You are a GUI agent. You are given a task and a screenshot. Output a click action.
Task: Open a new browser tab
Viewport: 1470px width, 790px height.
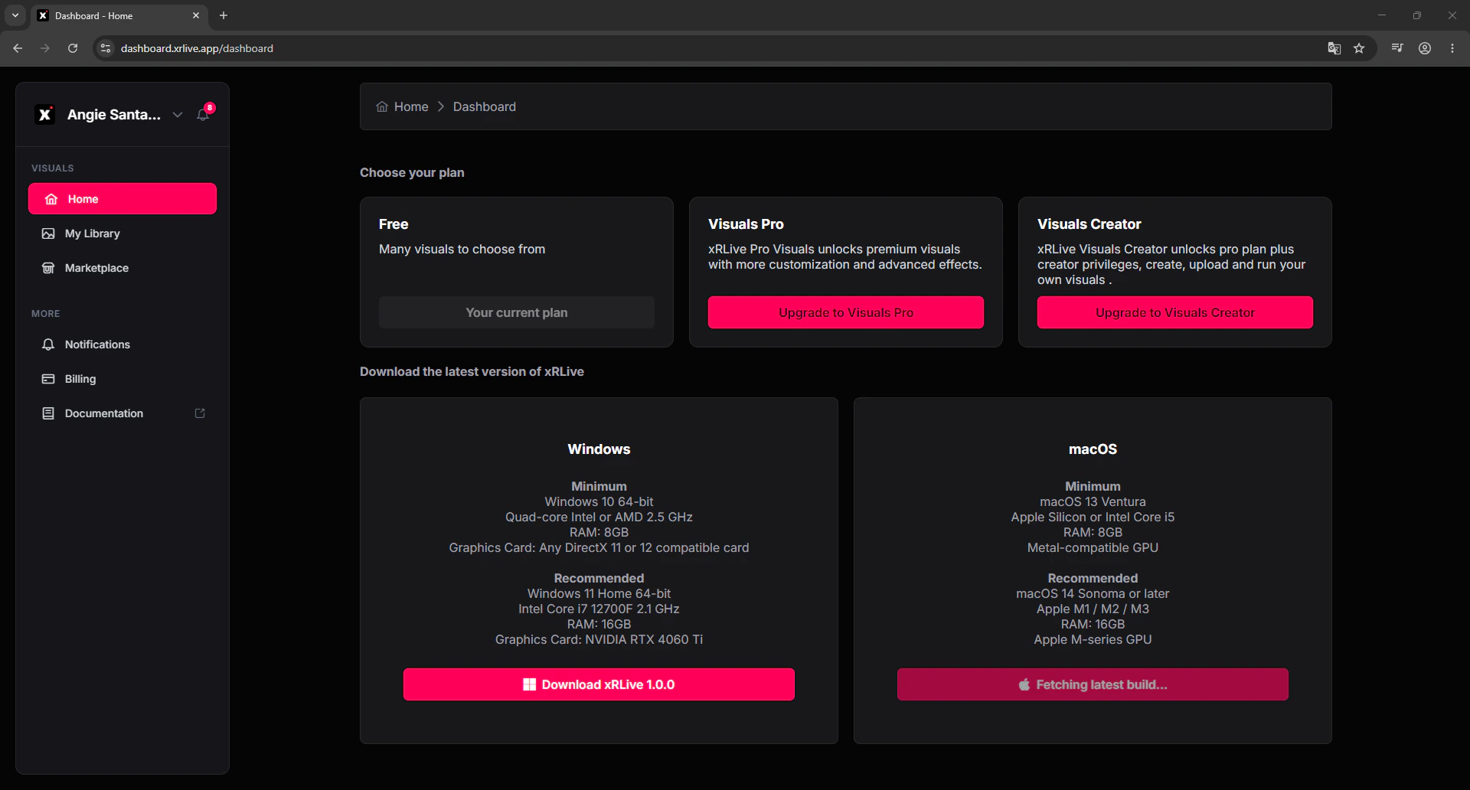point(224,15)
